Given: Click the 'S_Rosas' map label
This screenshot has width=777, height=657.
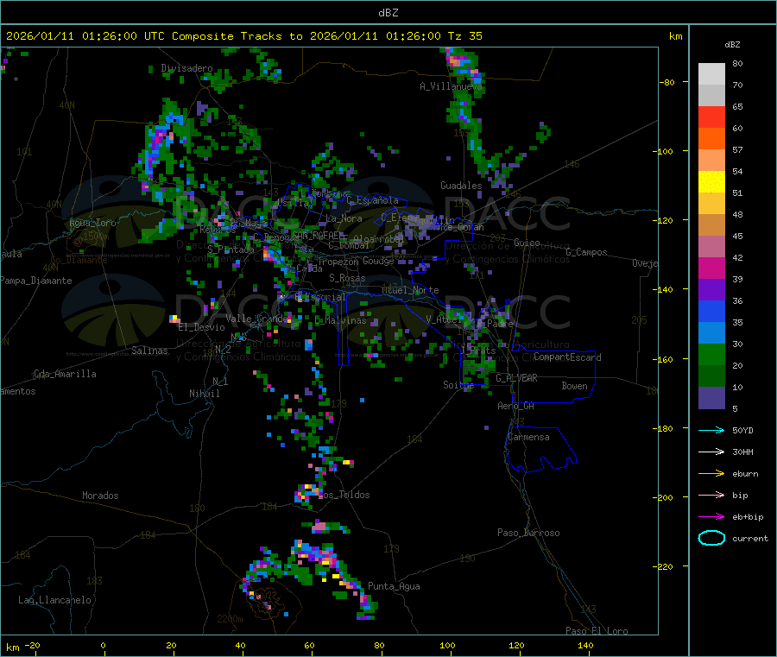Looking at the screenshot, I should pyautogui.click(x=347, y=278).
